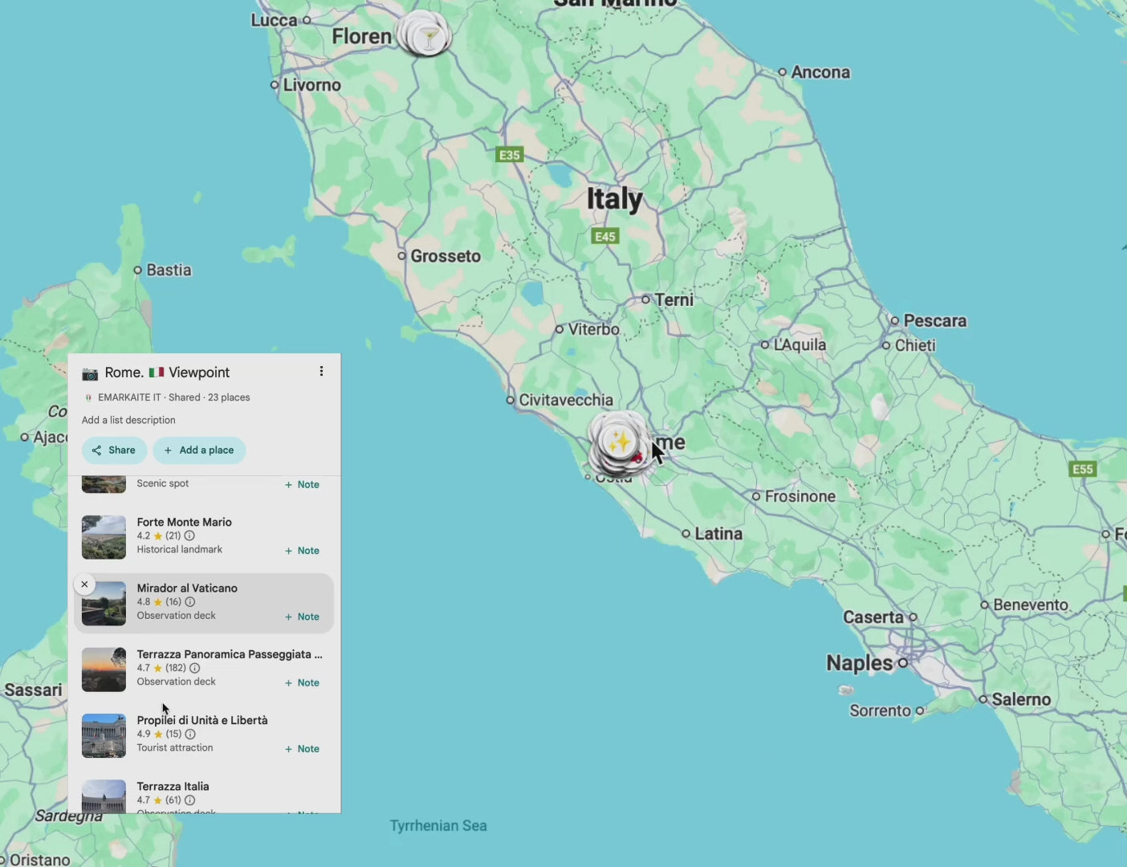Add a Note to Forte Monte Mario

(x=301, y=550)
